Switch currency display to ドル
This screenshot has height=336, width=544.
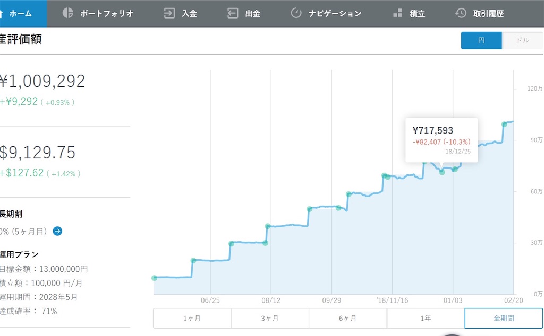[x=522, y=40]
